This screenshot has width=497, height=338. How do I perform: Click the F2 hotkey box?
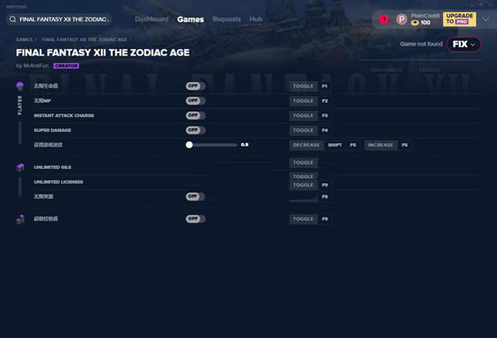[325, 101]
